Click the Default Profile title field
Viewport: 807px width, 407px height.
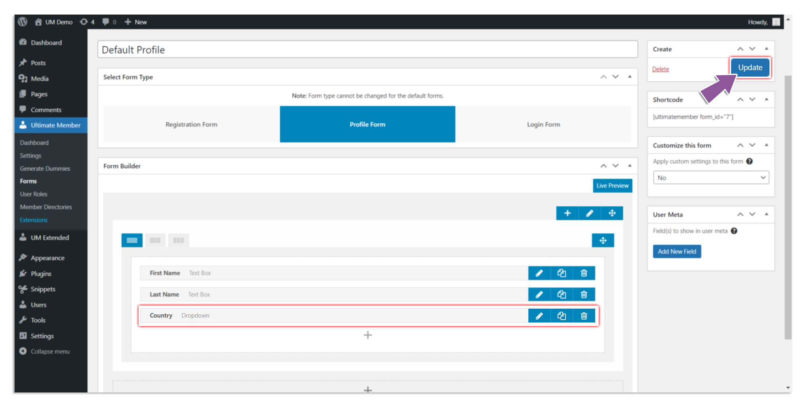[x=367, y=49]
